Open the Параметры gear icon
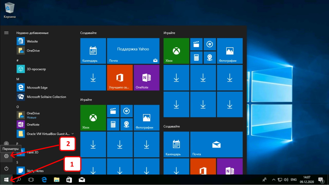329x185 pixels. coord(6,156)
